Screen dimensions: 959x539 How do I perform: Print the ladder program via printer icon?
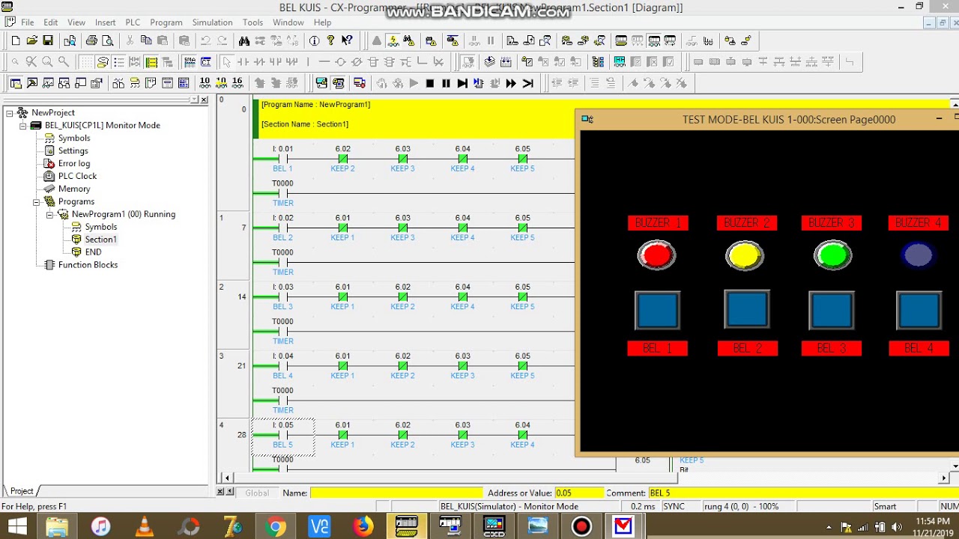coord(91,40)
